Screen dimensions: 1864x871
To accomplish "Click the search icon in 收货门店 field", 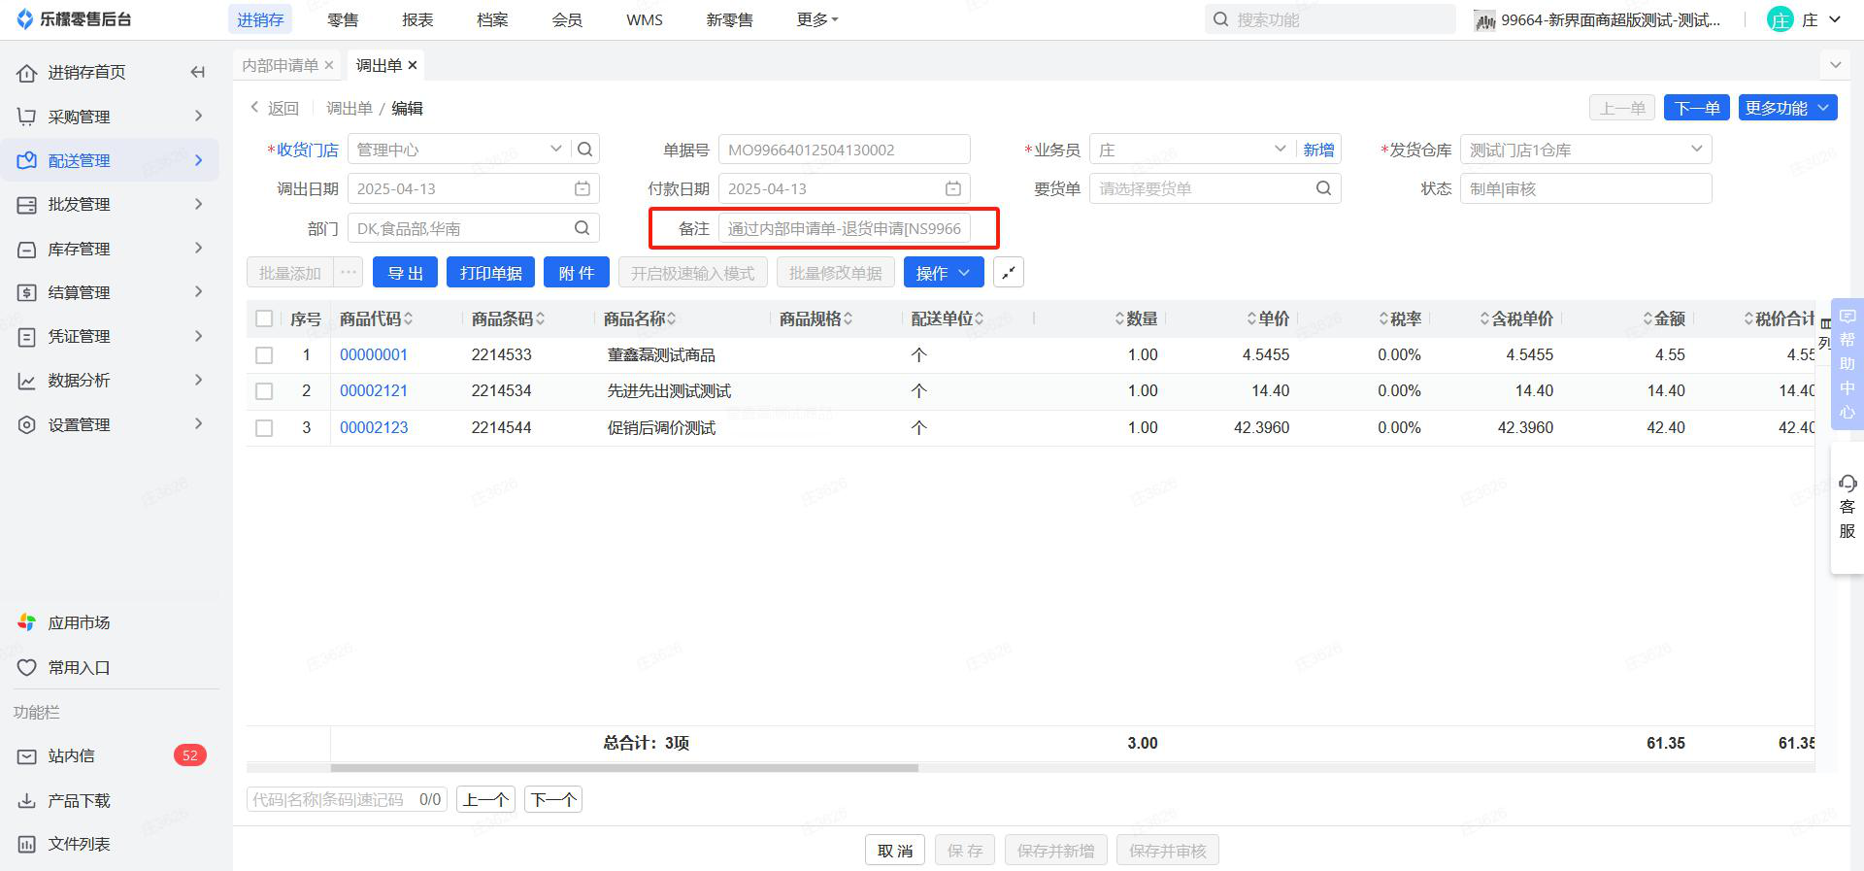I will tap(584, 150).
